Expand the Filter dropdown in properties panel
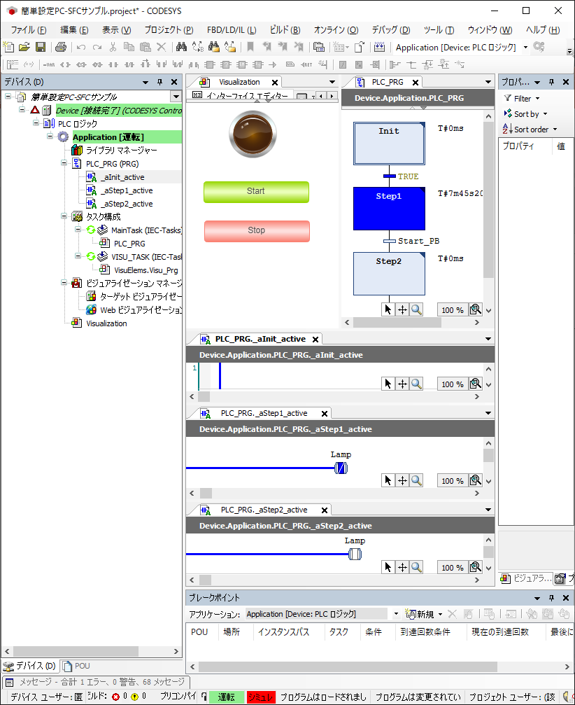This screenshot has height=705, width=575. pos(537,99)
